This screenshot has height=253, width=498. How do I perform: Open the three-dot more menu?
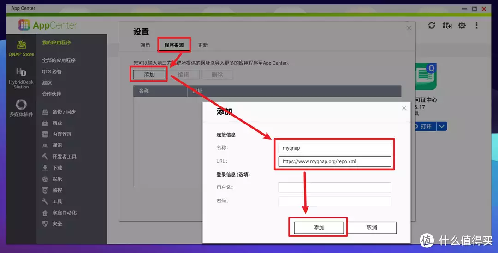(x=476, y=25)
